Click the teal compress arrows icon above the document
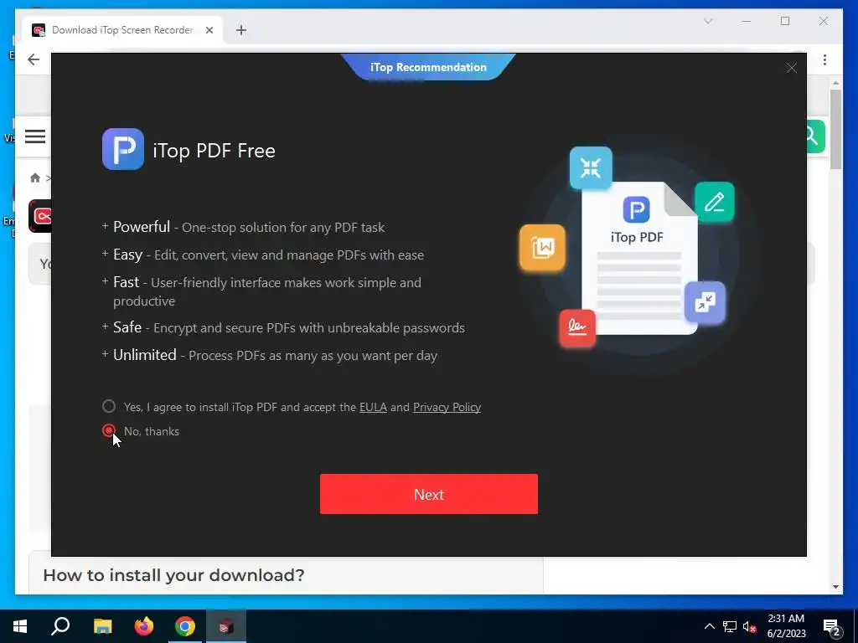Screen dimensions: 858x643 (x=591, y=167)
